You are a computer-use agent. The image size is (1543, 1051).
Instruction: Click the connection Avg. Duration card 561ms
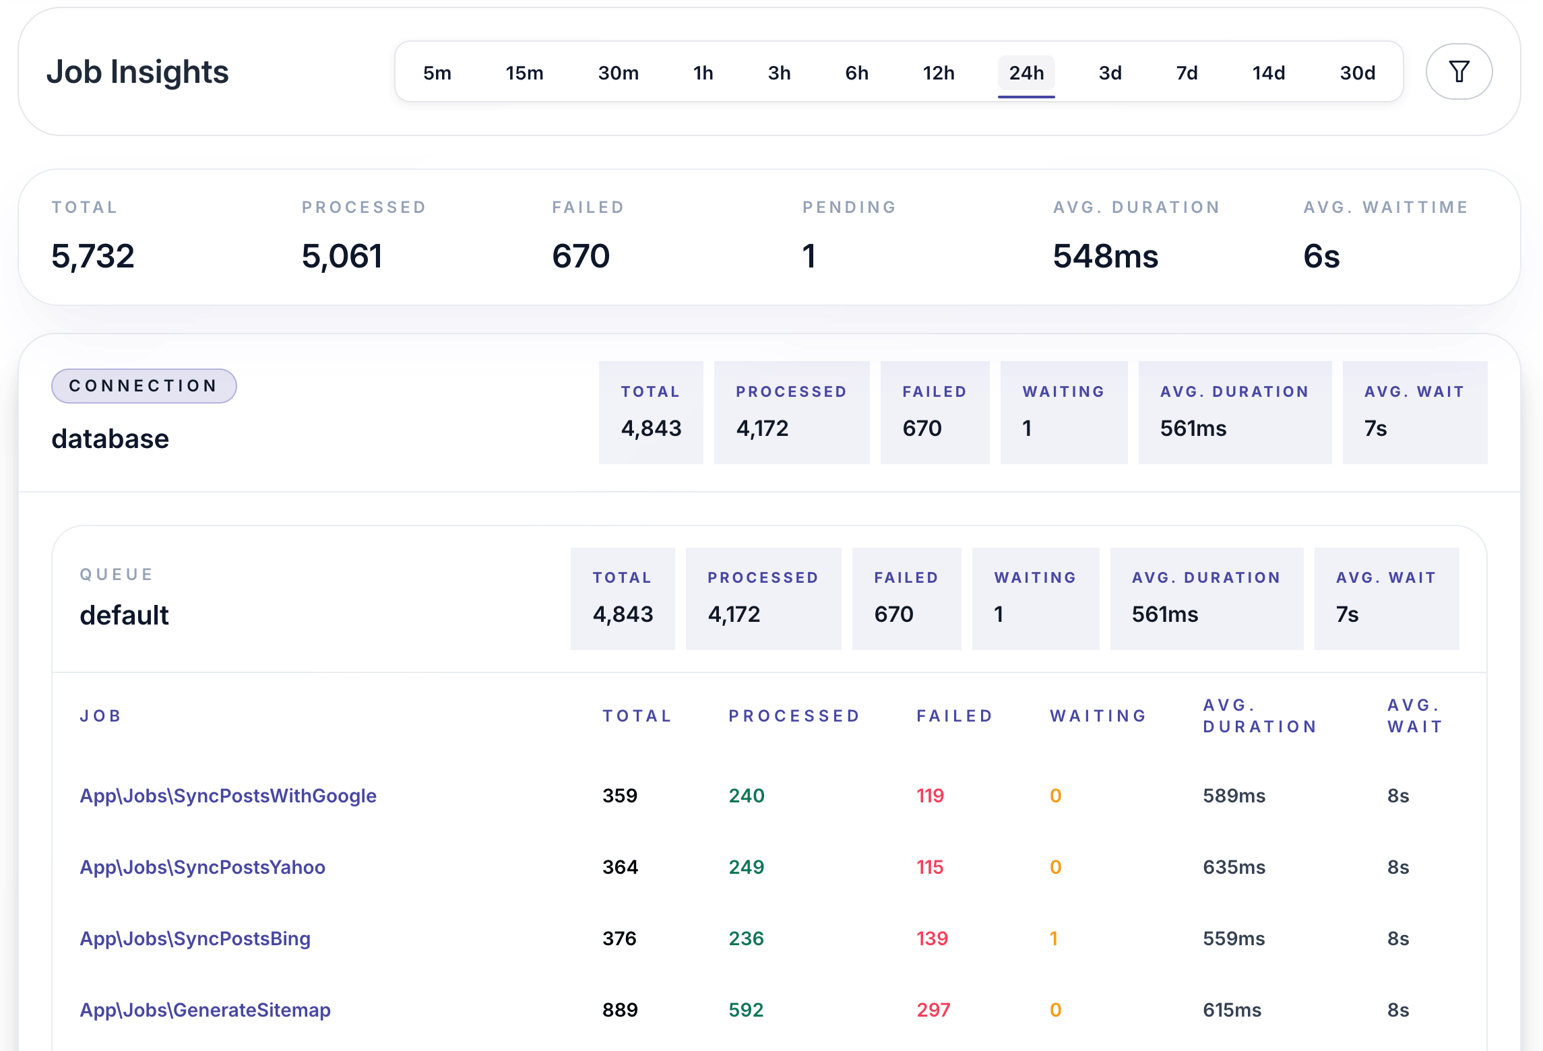(1235, 412)
